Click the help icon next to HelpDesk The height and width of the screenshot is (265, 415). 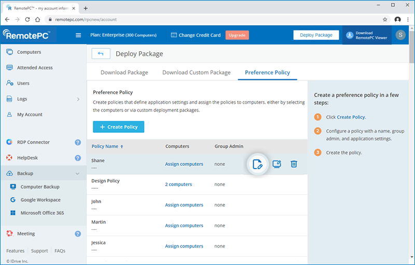(x=78, y=158)
